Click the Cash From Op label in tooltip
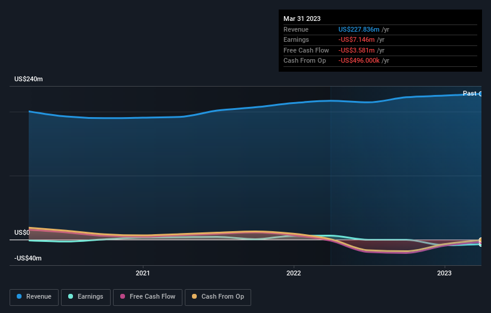Screen dimensions: 491x313 [x=304, y=61]
